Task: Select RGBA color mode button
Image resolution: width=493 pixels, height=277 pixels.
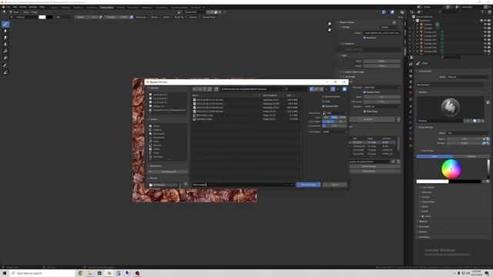Action: point(342,118)
